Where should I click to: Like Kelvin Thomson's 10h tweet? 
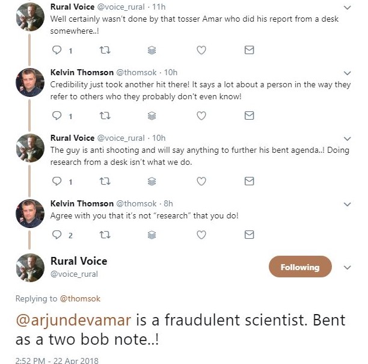click(x=202, y=116)
